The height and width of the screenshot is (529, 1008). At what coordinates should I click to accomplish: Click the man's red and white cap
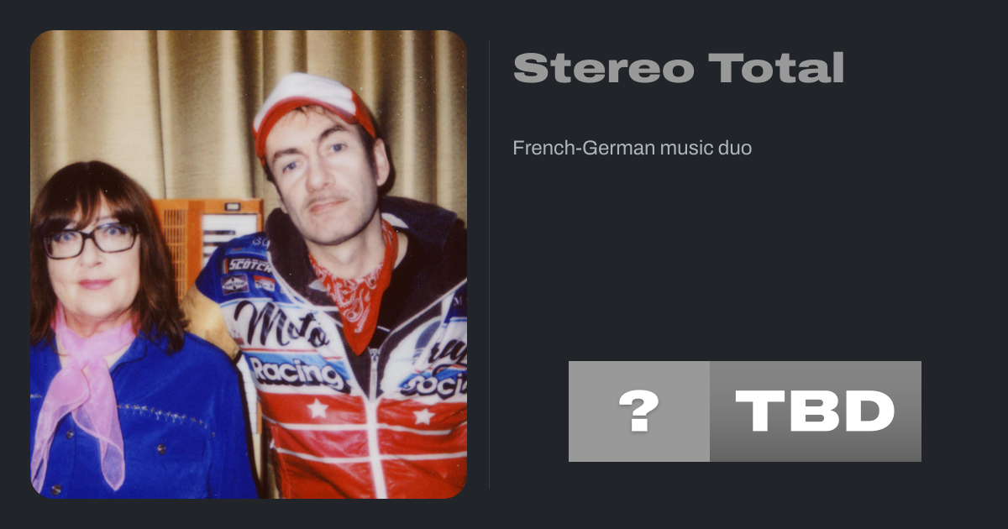(x=312, y=109)
